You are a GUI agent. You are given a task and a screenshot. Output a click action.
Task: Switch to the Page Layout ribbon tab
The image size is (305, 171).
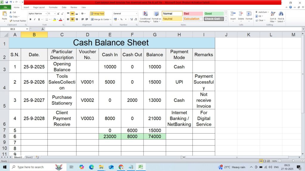39,7
